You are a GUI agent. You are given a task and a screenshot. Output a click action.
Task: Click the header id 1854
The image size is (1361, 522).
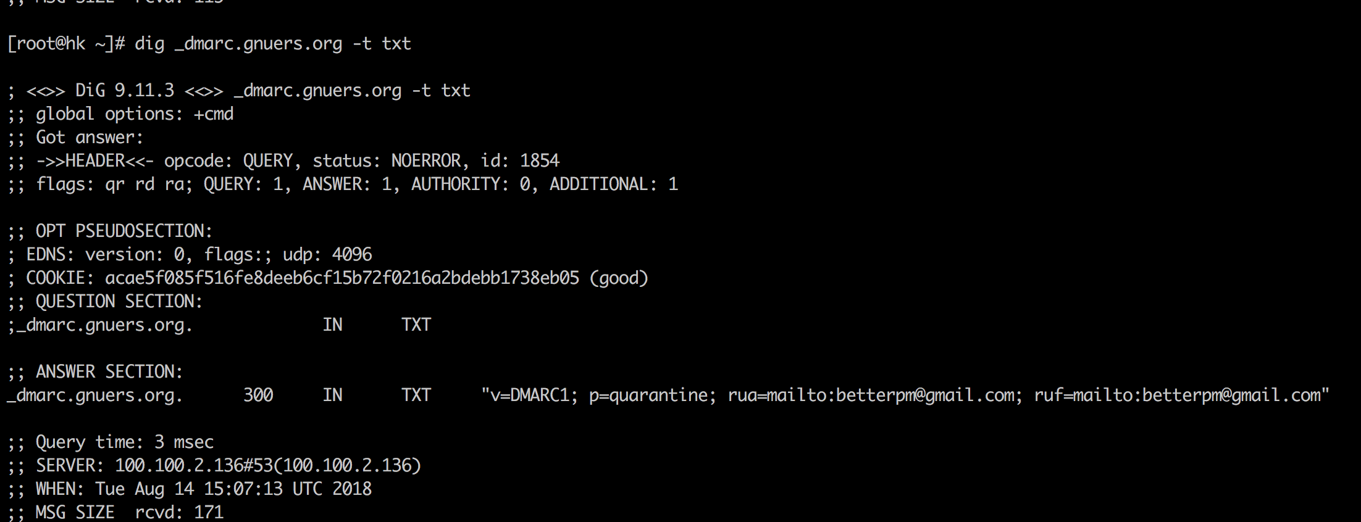[539, 161]
